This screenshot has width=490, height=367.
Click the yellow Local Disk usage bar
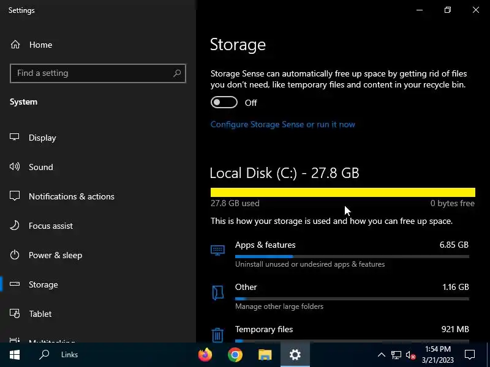(x=343, y=192)
